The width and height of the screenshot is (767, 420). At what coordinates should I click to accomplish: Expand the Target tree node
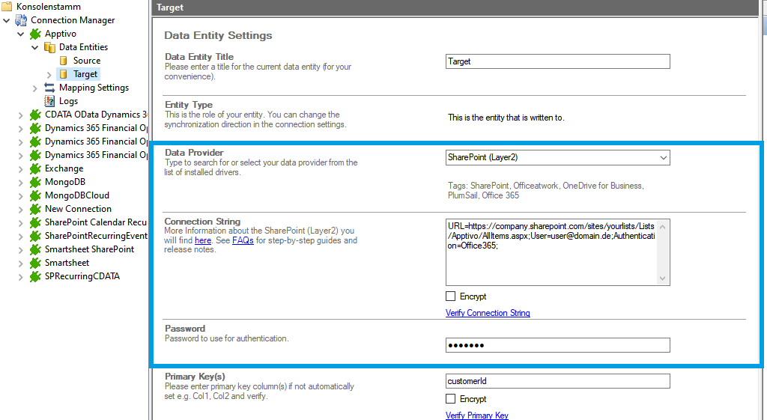49,74
